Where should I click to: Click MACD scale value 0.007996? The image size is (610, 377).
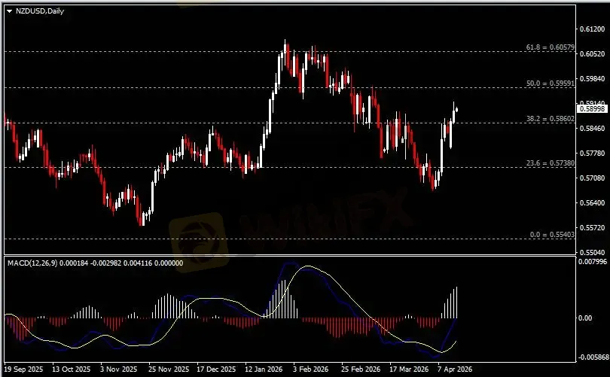593,262
